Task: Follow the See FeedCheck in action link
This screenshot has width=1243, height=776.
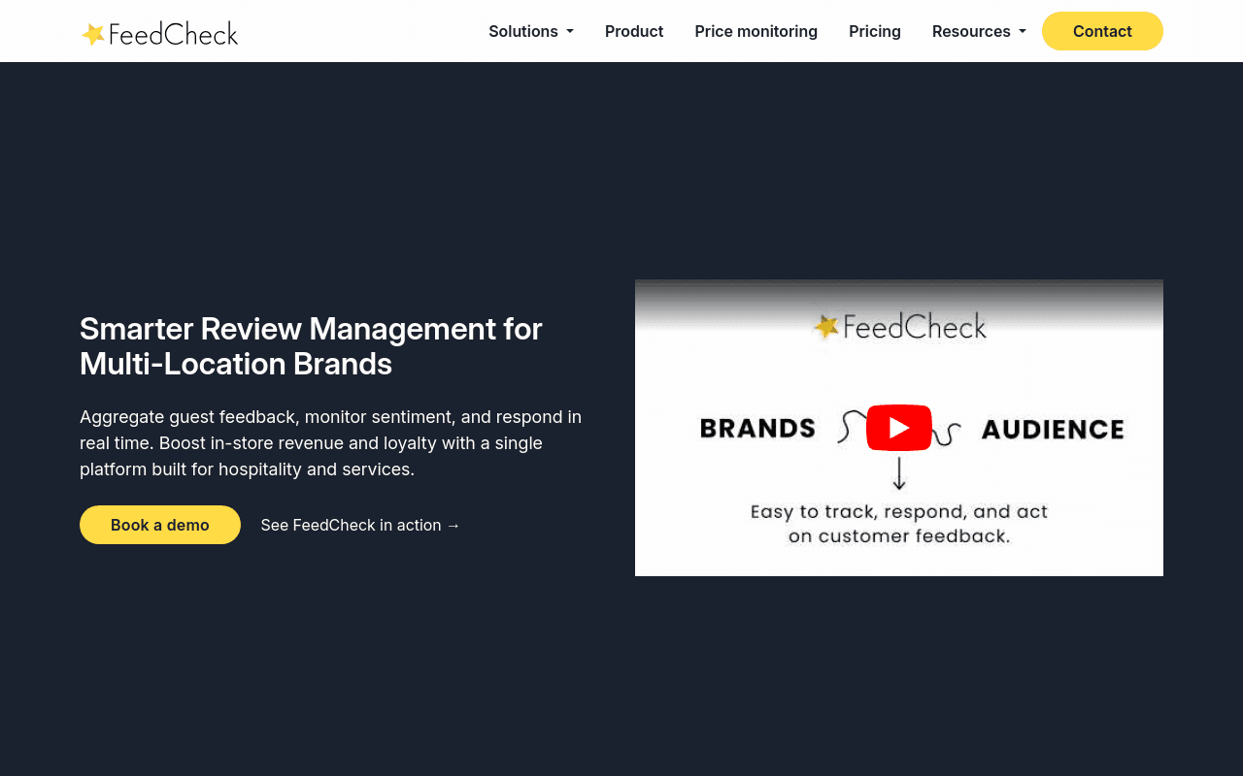Action: point(360,525)
